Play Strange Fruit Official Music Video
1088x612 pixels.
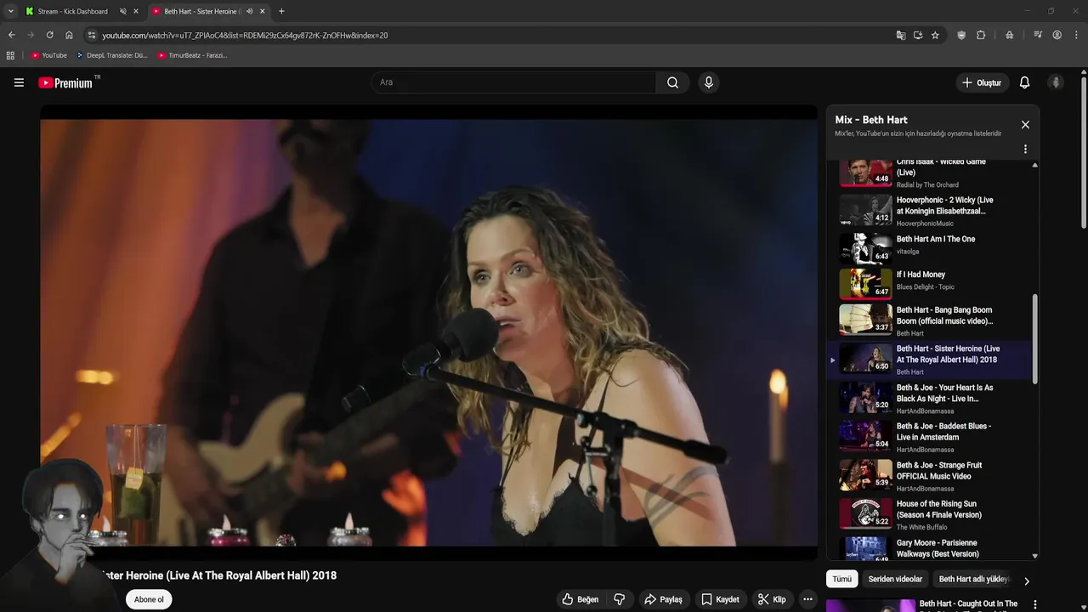coord(932,475)
